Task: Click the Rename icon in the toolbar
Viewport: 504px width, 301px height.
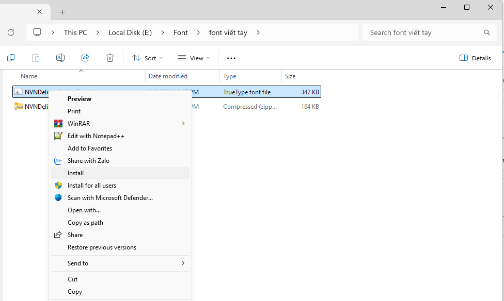Action: pyautogui.click(x=60, y=58)
